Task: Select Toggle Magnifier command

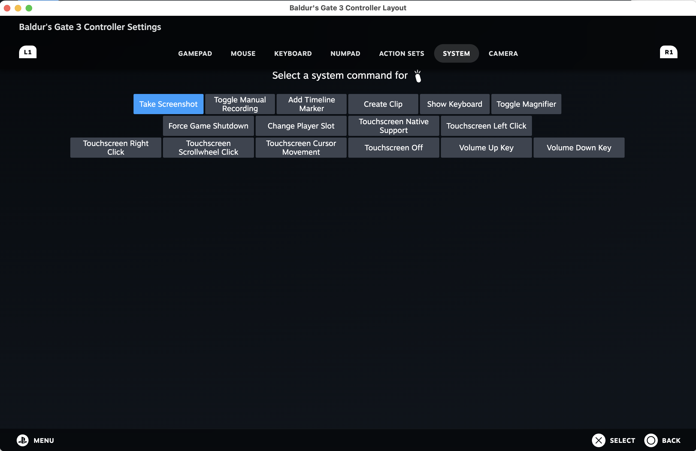Action: [526, 104]
